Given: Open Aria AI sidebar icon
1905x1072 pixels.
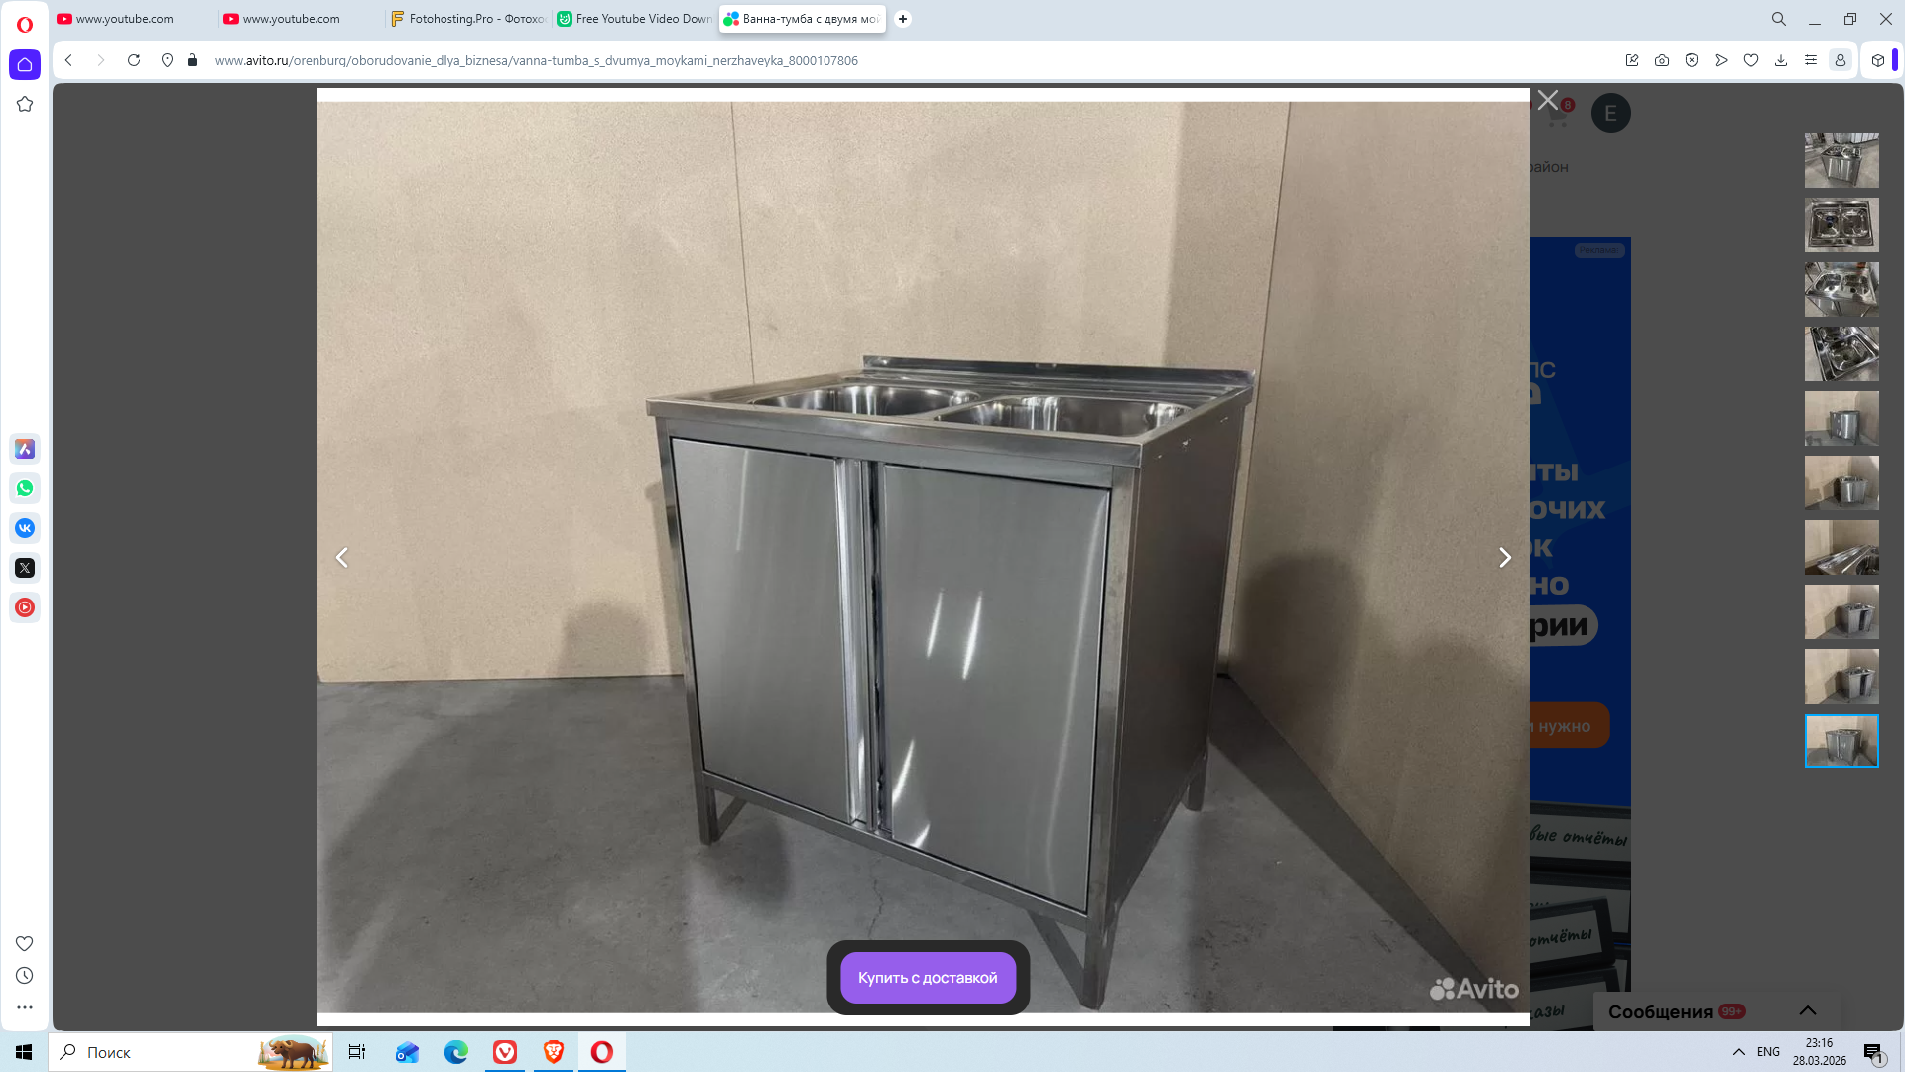Looking at the screenshot, I should click(x=25, y=449).
